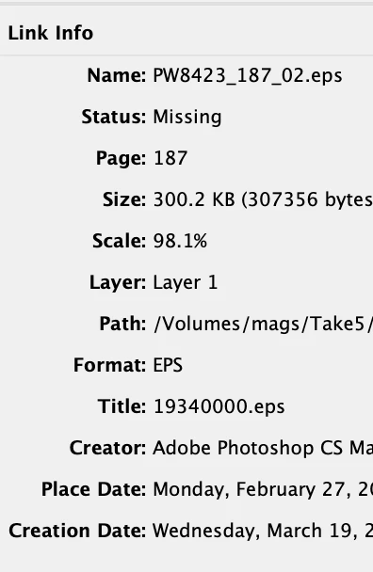Viewport: 373px width, 572px height.
Task: Click the Place Date: field label
Action: (93, 489)
